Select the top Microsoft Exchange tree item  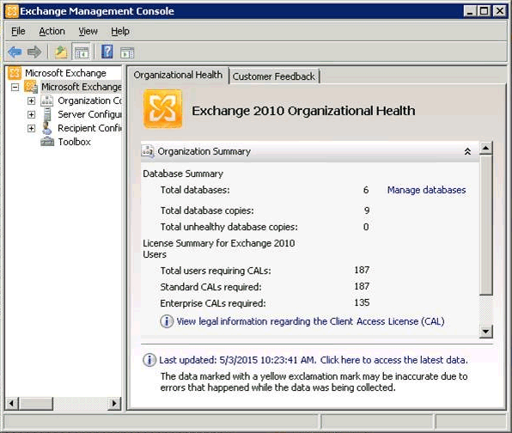point(65,73)
